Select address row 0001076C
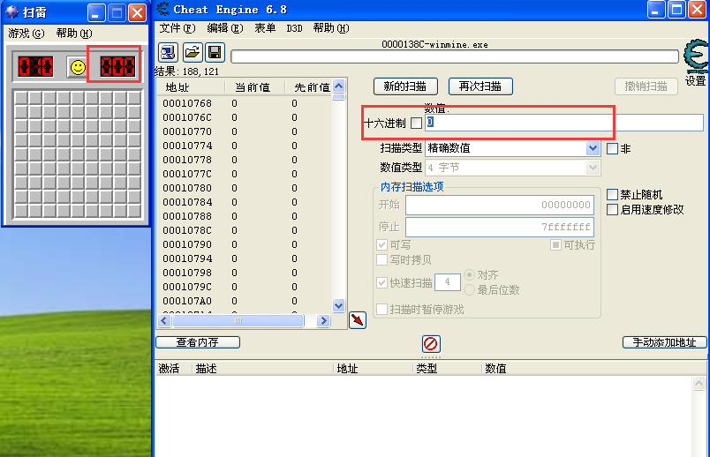The height and width of the screenshot is (457, 710). click(244, 117)
